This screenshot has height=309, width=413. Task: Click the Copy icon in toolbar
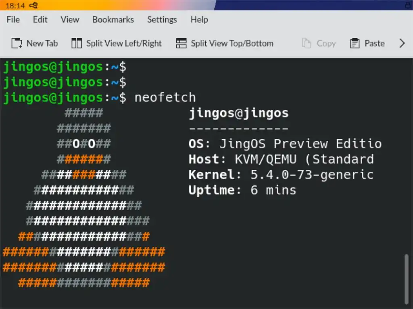(x=307, y=43)
